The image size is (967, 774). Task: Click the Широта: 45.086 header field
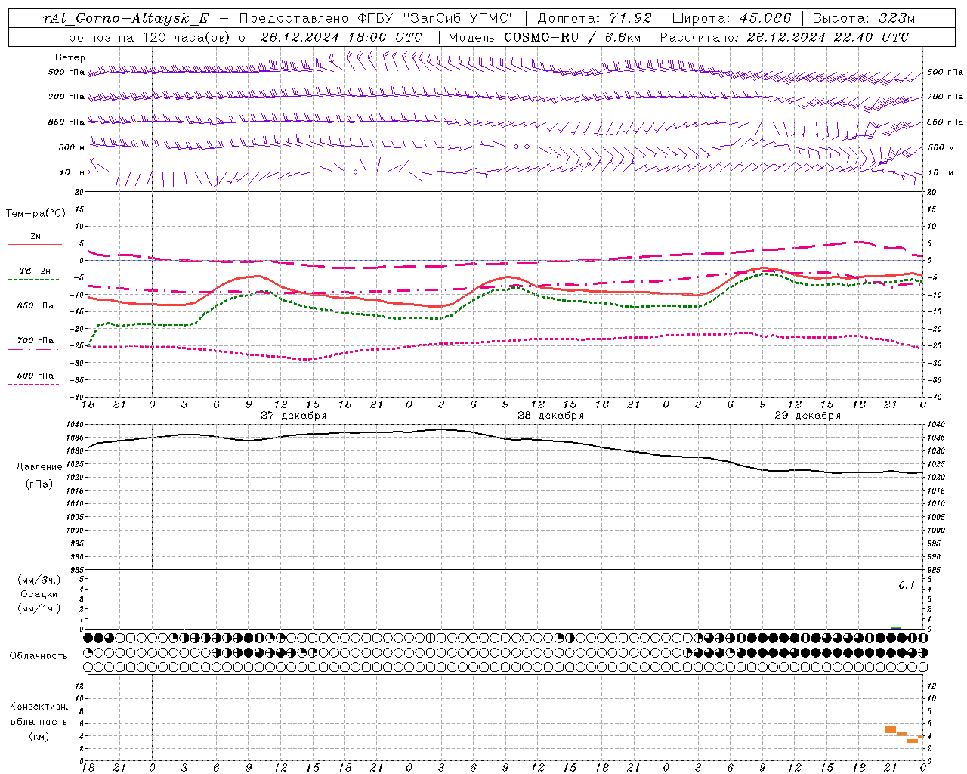pos(732,18)
